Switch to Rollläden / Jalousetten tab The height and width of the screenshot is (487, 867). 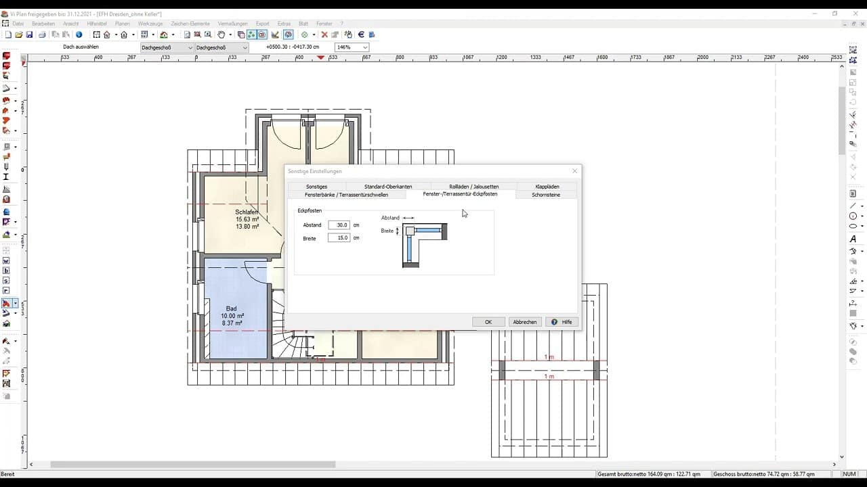click(473, 186)
